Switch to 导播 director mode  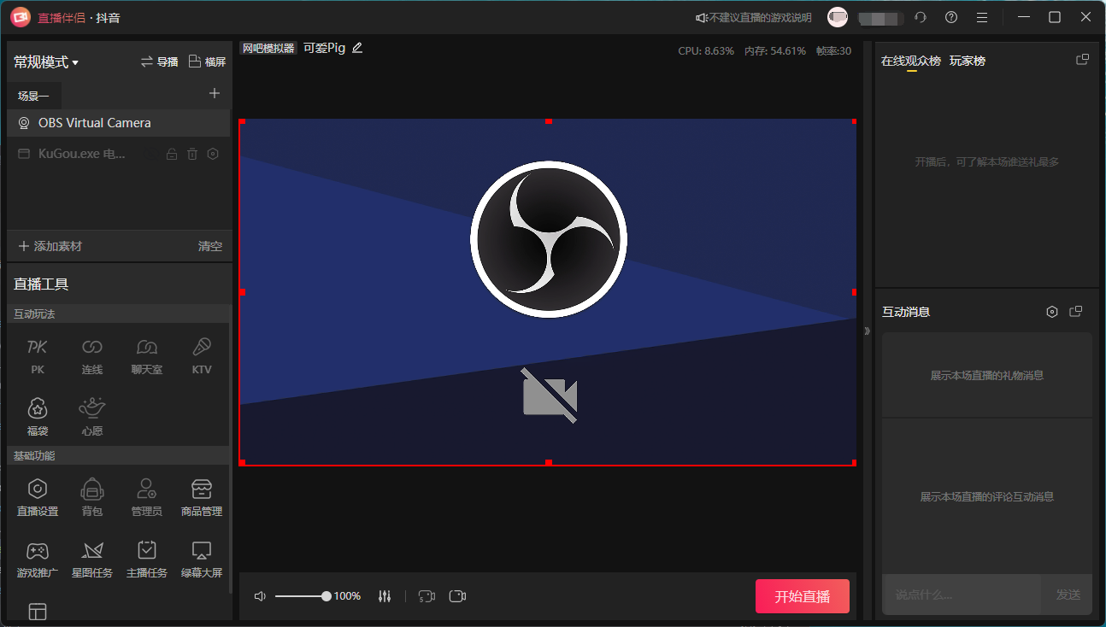160,62
